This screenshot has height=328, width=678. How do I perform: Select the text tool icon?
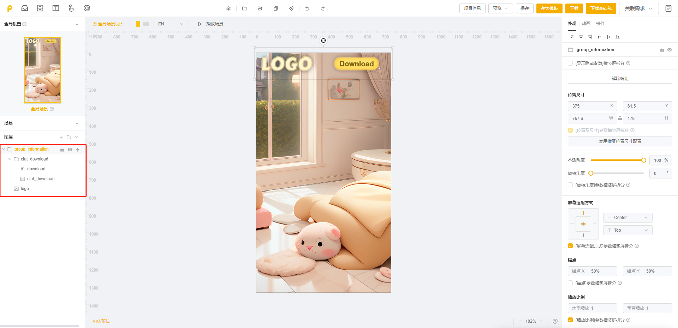[x=56, y=8]
